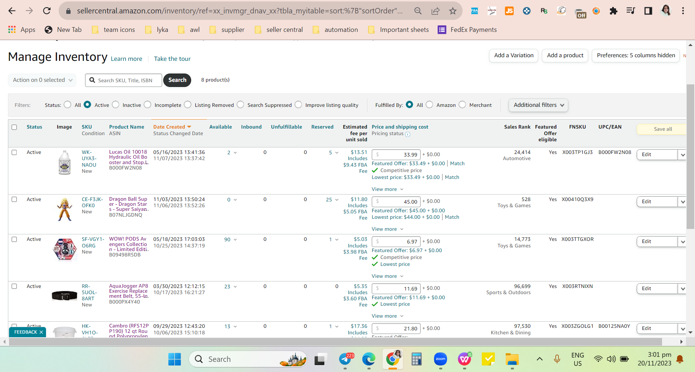Image resolution: width=695 pixels, height=372 pixels.
Task: Select the Improve listing quality filter
Action: 298,105
